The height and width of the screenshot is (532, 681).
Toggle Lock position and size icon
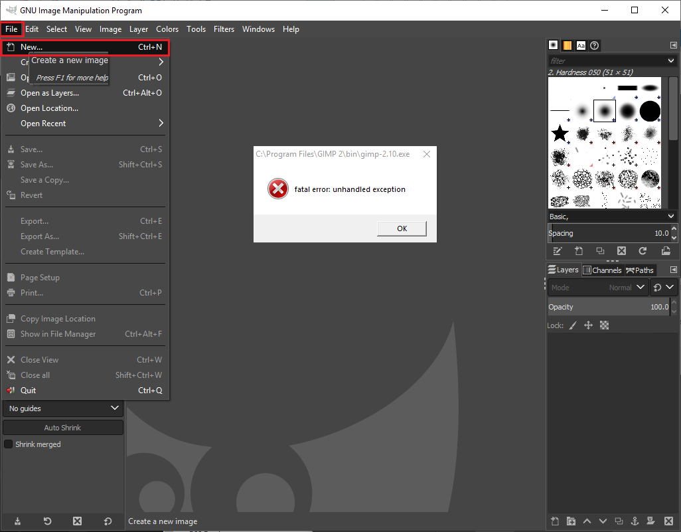point(589,325)
